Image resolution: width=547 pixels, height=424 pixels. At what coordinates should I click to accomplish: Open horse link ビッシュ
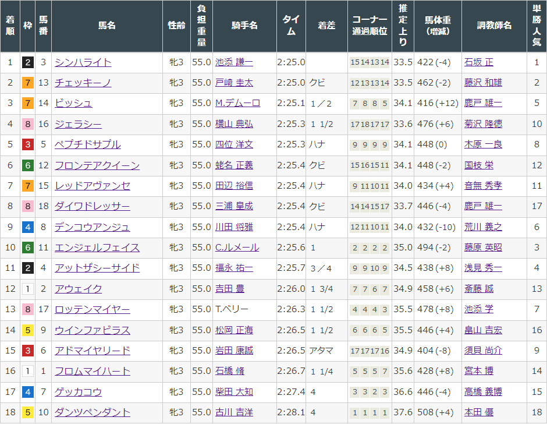(x=73, y=104)
